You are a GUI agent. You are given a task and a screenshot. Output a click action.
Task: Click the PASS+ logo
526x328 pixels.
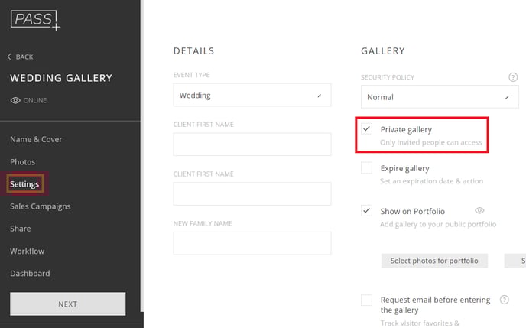35,20
